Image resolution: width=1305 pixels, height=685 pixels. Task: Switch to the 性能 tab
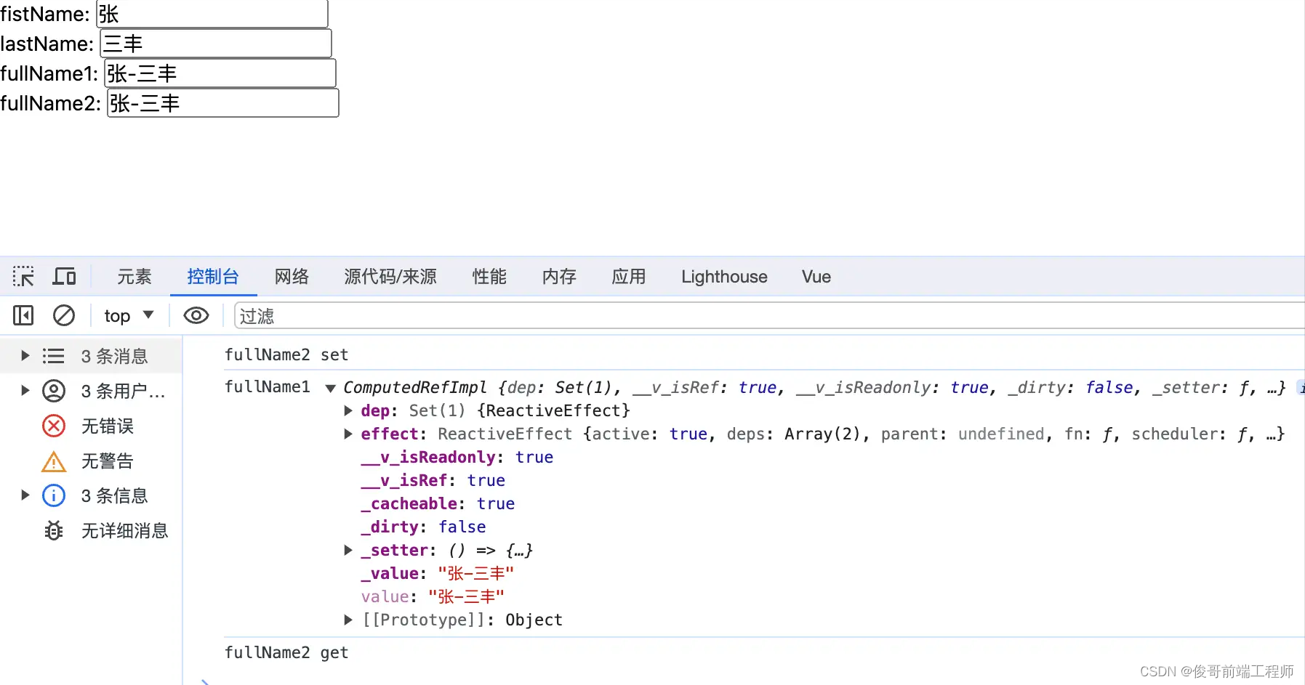pyautogui.click(x=489, y=277)
